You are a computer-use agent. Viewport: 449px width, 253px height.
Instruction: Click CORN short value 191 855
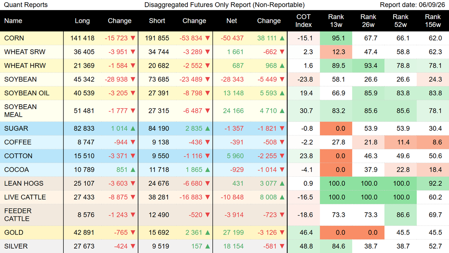point(157,38)
